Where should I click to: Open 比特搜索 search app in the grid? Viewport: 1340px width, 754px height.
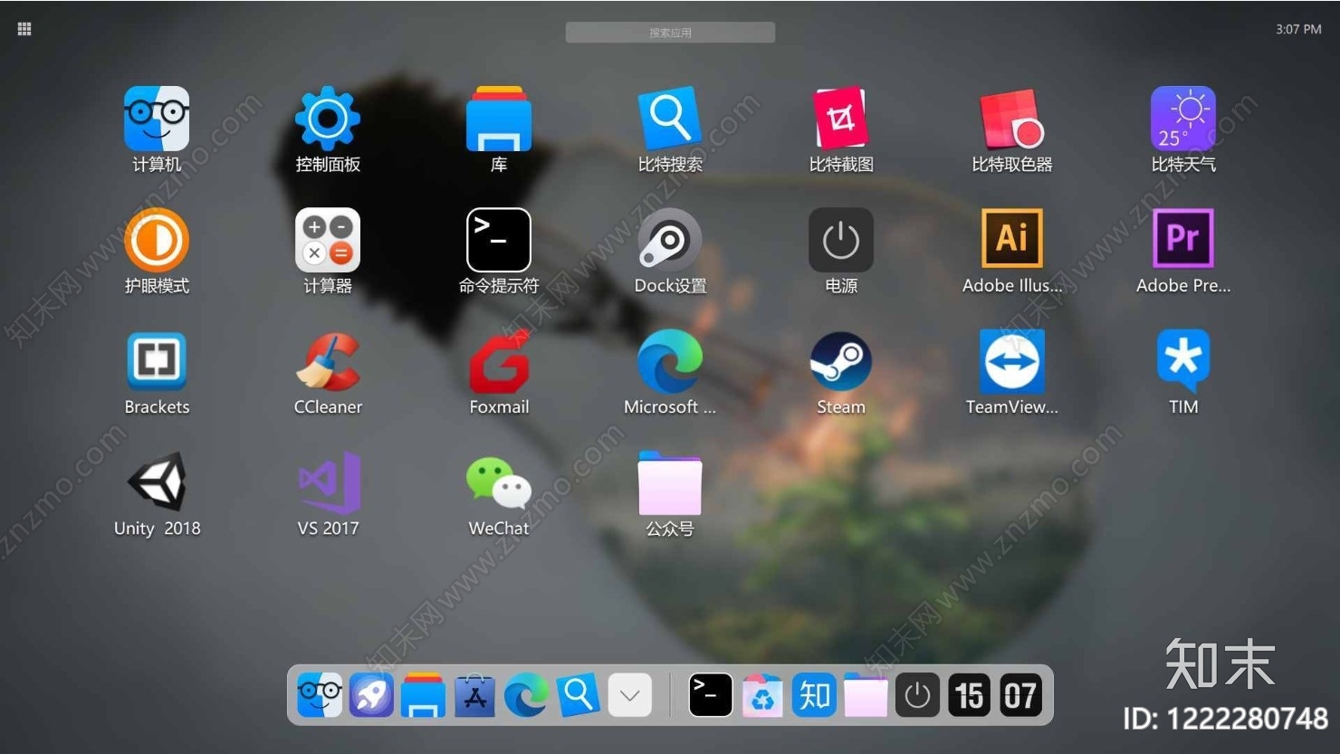tap(670, 119)
